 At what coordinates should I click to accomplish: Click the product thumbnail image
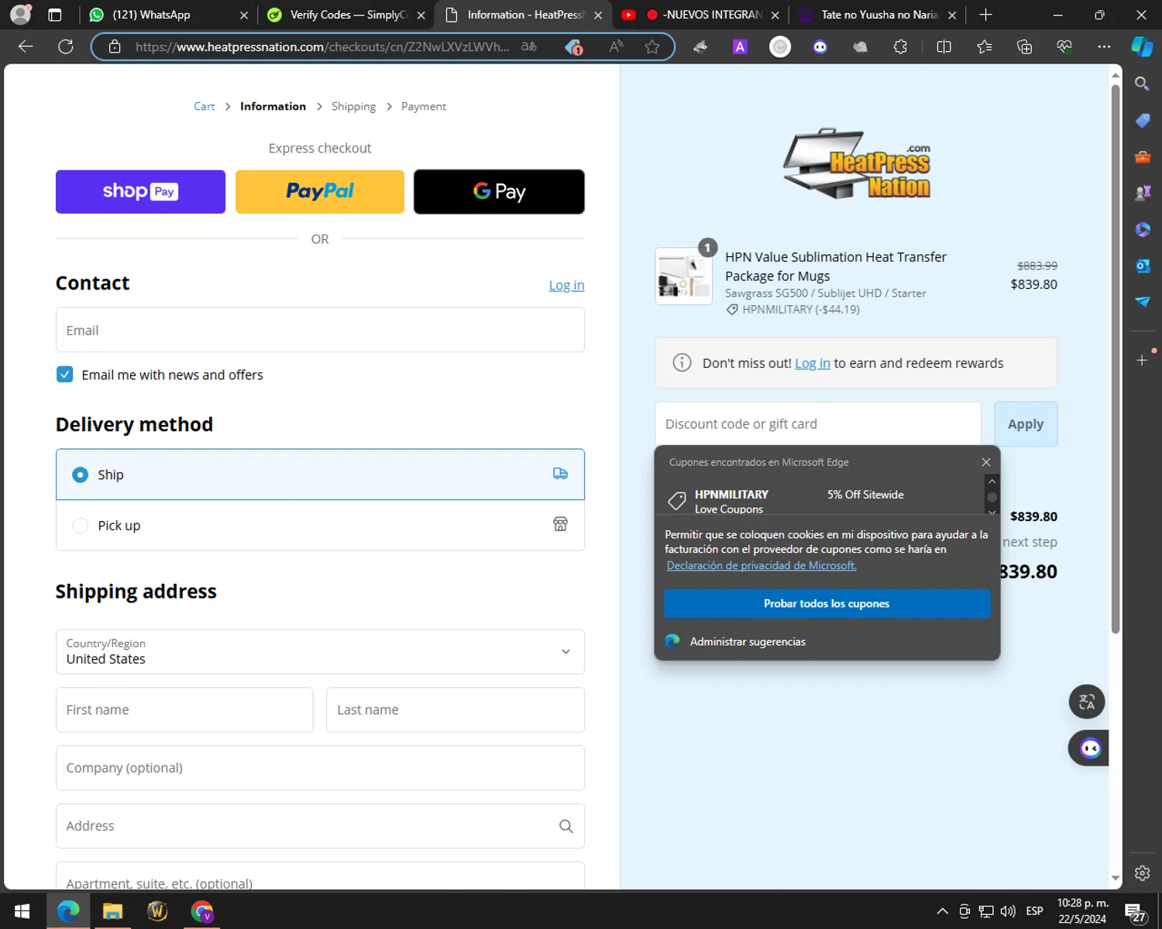684,276
